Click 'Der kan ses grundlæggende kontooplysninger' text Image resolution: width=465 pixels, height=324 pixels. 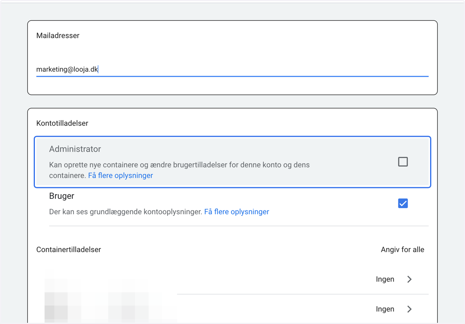click(x=126, y=212)
